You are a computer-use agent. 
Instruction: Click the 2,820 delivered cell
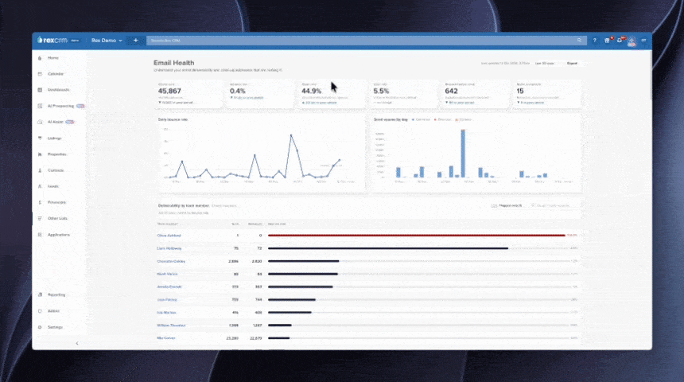(x=256, y=261)
